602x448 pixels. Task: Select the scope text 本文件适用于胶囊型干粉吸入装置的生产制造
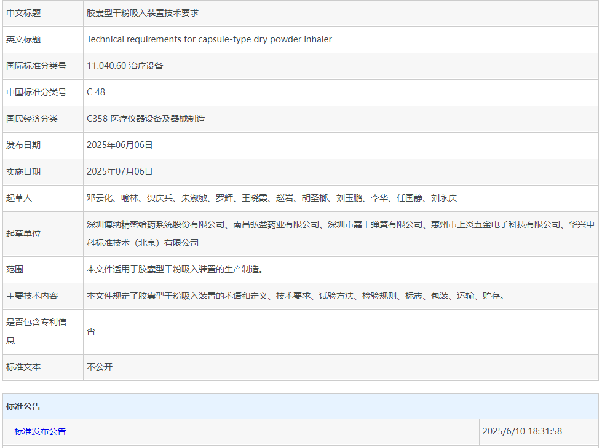(175, 269)
